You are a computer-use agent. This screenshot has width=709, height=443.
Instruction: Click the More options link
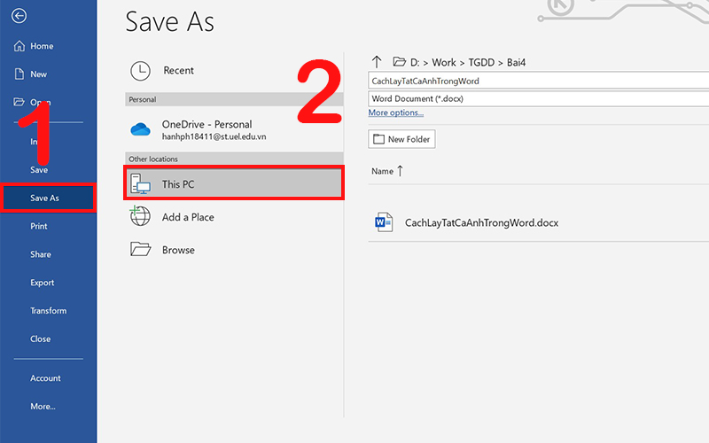395,113
